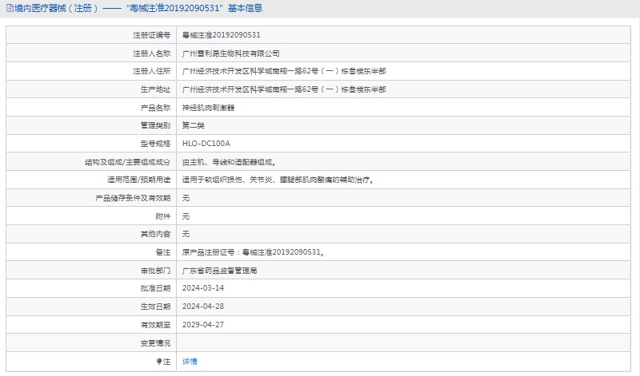Image resolution: width=640 pixels, height=376 pixels.
Task: Click the 注册证编号 row label
Action: [151, 35]
